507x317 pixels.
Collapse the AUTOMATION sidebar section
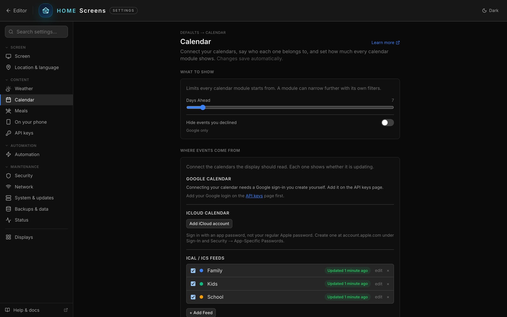21,146
